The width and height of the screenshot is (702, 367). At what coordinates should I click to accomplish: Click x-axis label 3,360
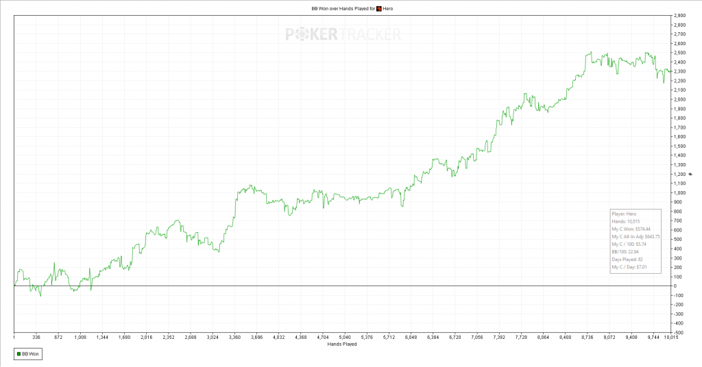[234, 338]
